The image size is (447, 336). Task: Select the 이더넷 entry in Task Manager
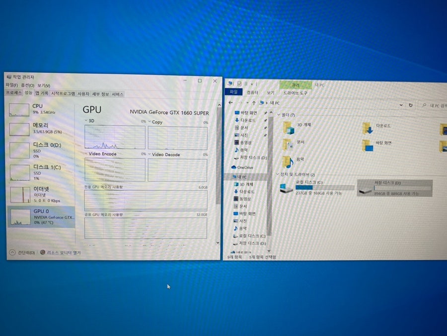(41, 194)
